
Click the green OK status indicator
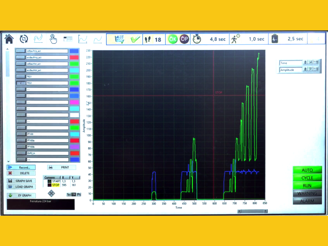pyautogui.click(x=173, y=39)
